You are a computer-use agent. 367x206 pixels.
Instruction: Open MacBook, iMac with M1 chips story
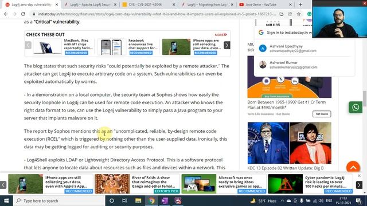[x=78, y=44]
